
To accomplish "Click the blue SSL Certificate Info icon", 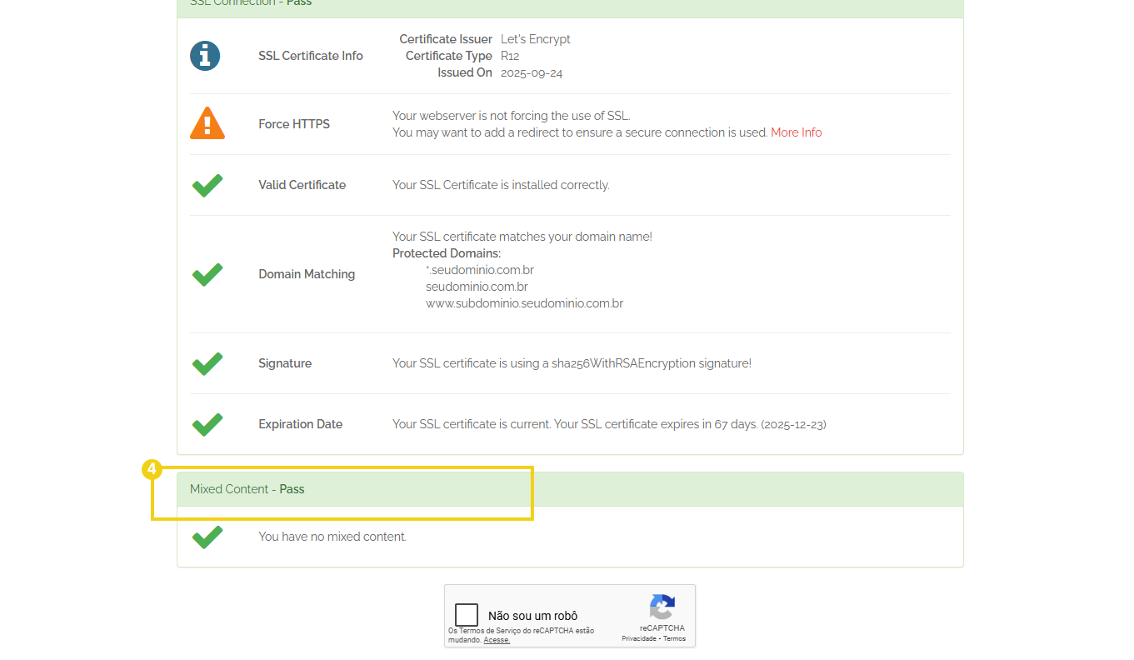I will (x=205, y=56).
